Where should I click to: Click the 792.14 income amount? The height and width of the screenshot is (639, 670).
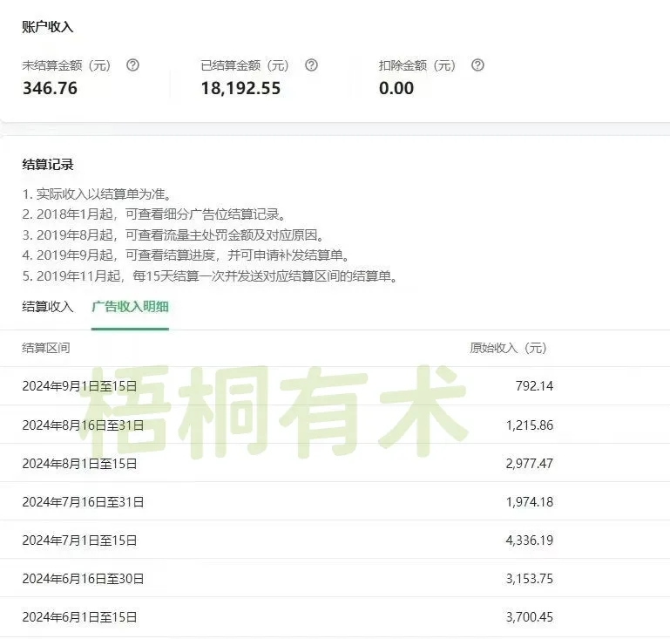point(533,386)
